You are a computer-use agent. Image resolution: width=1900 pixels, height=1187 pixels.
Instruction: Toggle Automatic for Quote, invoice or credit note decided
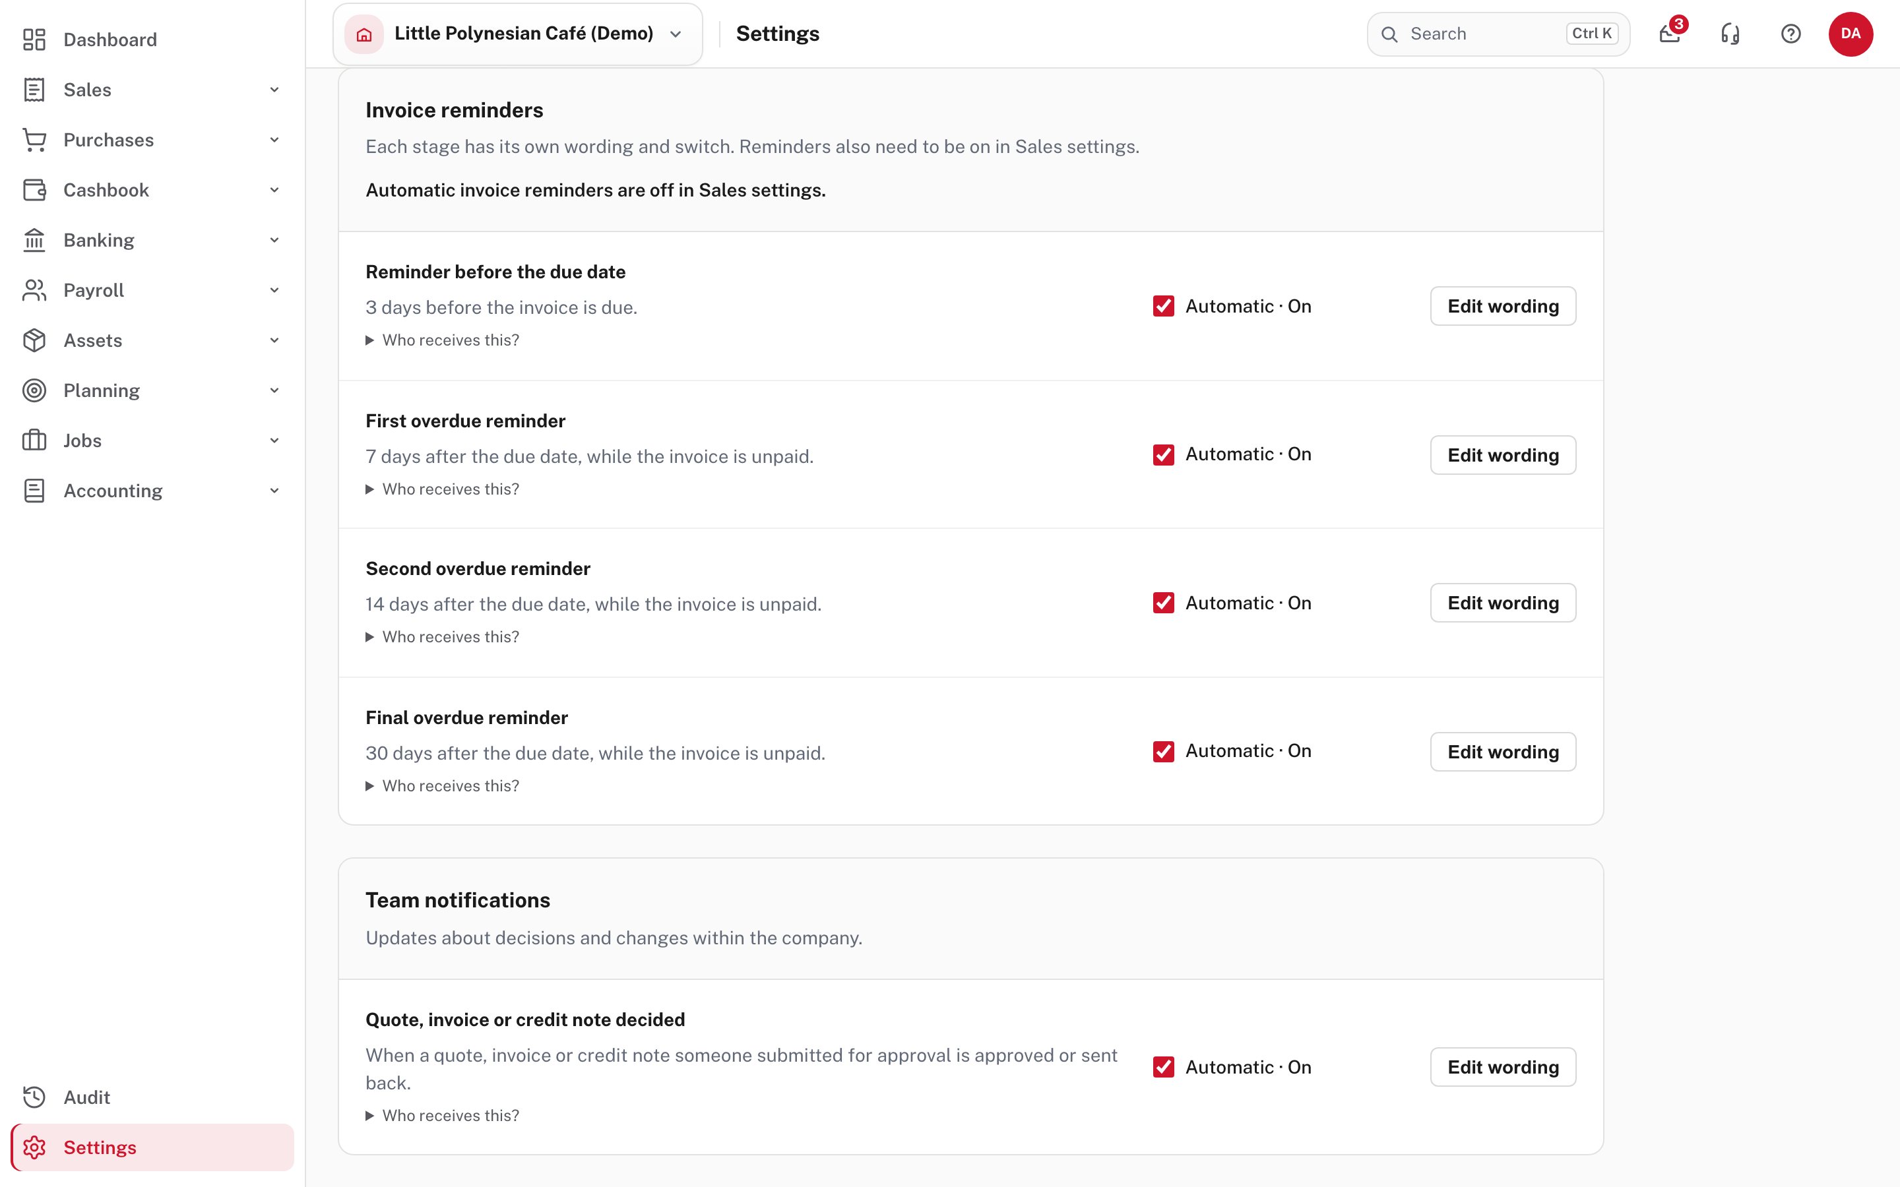[1164, 1067]
